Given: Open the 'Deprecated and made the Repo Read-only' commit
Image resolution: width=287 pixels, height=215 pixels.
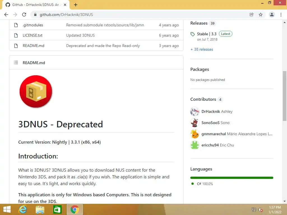Looking at the screenshot, I should click(103, 46).
